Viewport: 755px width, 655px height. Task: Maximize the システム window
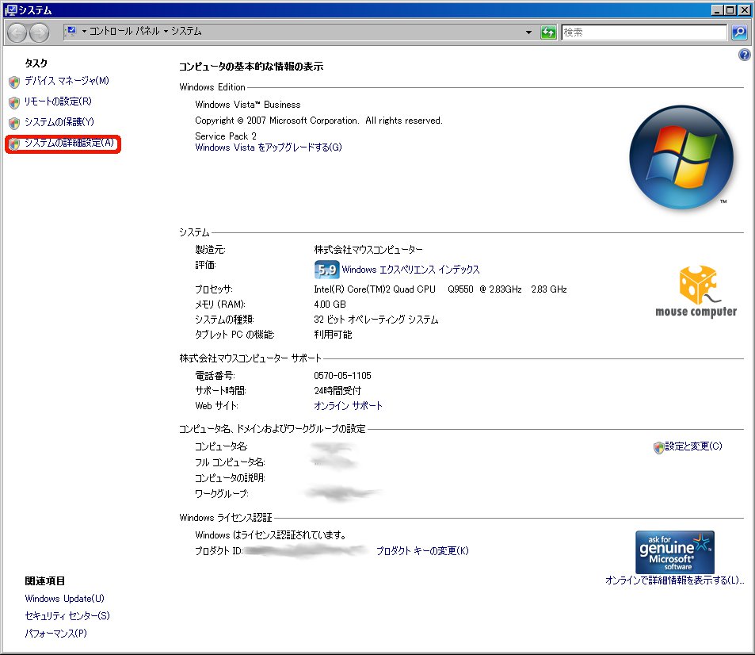coord(730,10)
